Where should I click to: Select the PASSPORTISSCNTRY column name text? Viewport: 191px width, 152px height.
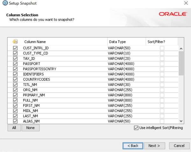pos(39,69)
